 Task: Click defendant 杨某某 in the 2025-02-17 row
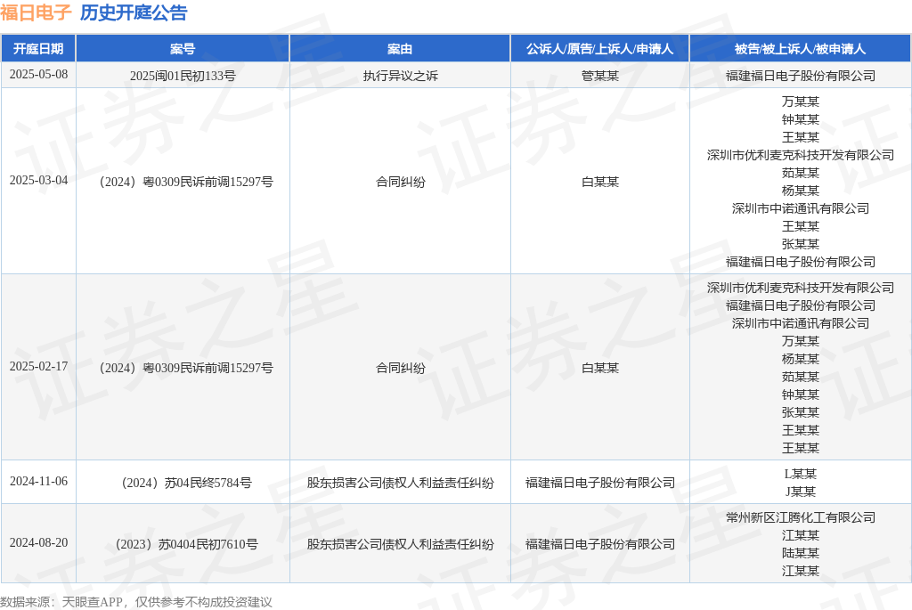click(801, 360)
